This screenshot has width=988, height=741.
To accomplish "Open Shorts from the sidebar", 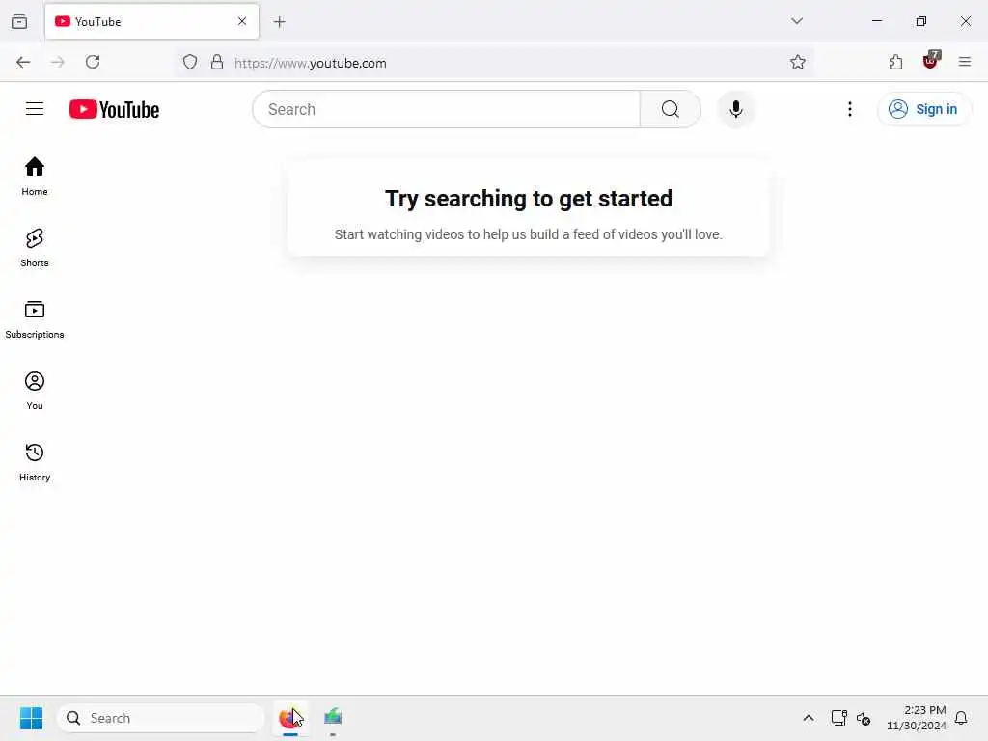I will click(35, 248).
